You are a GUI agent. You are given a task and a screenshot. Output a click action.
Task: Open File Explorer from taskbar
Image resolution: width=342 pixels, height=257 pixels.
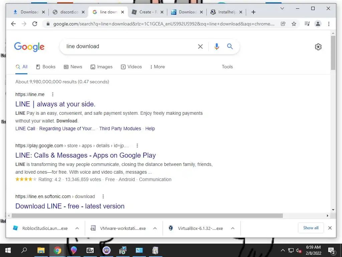coord(41,250)
